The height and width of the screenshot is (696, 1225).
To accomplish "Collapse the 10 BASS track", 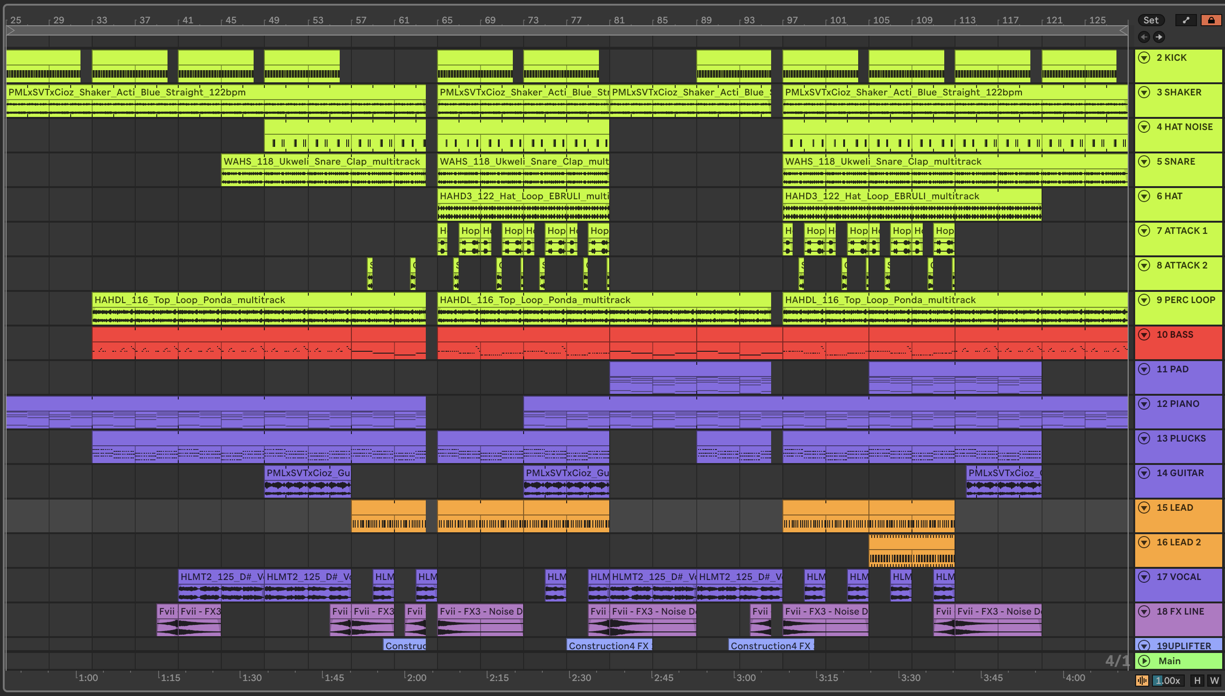I will click(1144, 334).
